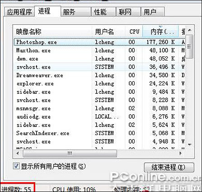Open the 服务 tab

click(x=76, y=12)
